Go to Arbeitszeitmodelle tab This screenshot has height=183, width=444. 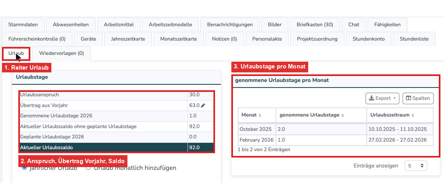tap(170, 25)
